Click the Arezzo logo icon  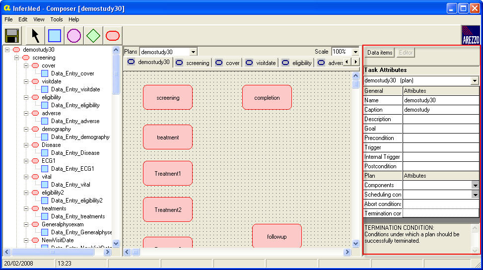click(471, 35)
